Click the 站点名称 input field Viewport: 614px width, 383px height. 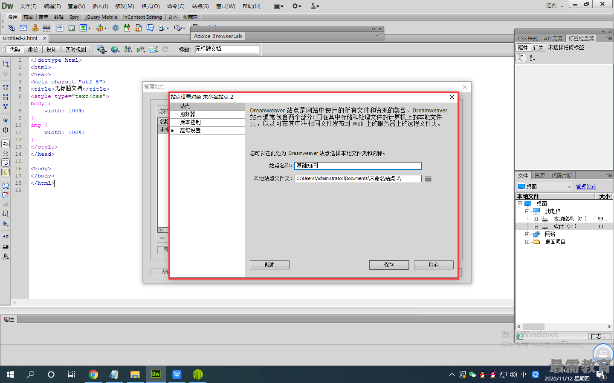(358, 166)
